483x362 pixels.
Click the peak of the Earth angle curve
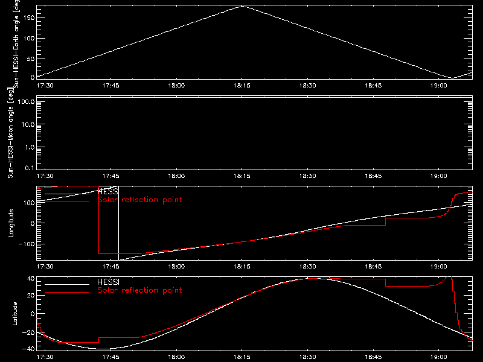tap(242, 6)
